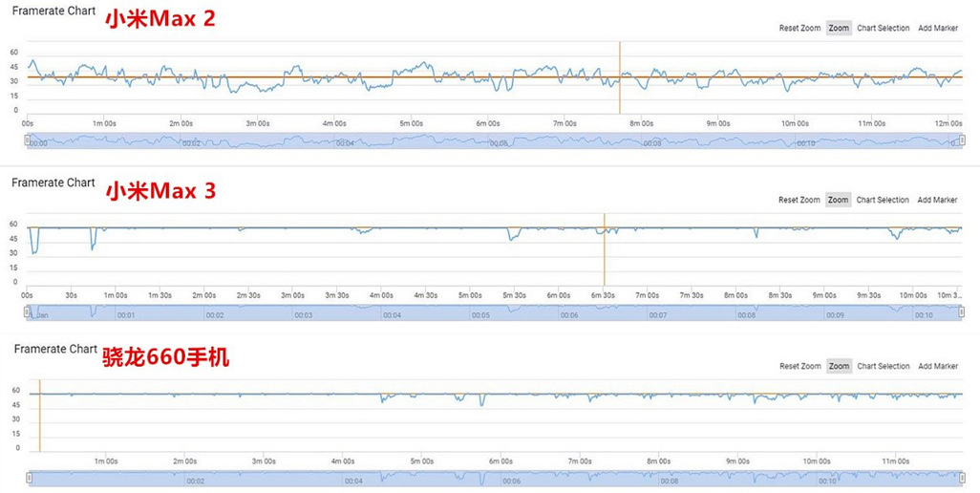Click left navigator handle under 小米Max 3 chart
Screen dimensions: 980x493
point(28,311)
